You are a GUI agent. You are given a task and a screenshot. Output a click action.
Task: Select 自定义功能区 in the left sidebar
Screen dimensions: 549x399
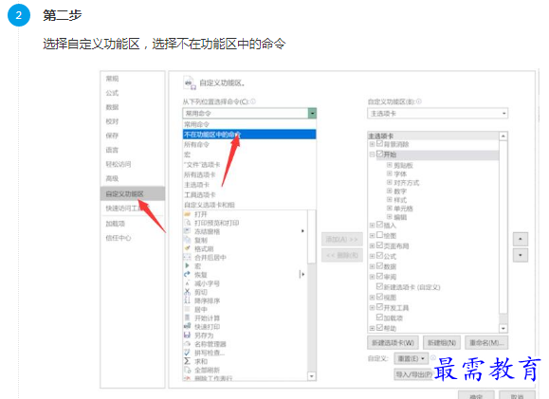[x=133, y=193]
